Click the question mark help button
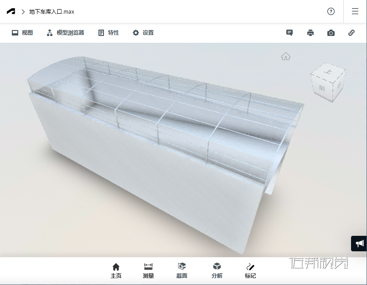 (x=331, y=11)
